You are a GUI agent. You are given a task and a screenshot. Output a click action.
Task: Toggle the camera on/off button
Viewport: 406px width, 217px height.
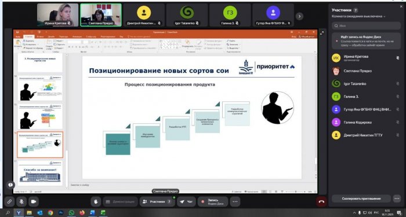pyautogui.click(x=34, y=202)
